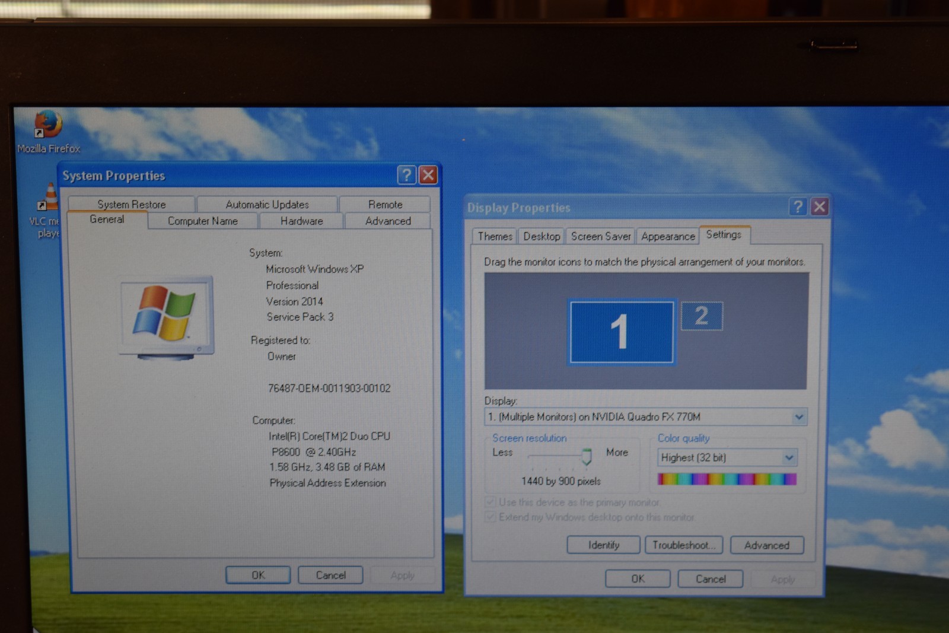The width and height of the screenshot is (949, 633).
Task: Click the 'Intel(R) Core(TM)2 Duo CPU' text
Action: pos(329,436)
